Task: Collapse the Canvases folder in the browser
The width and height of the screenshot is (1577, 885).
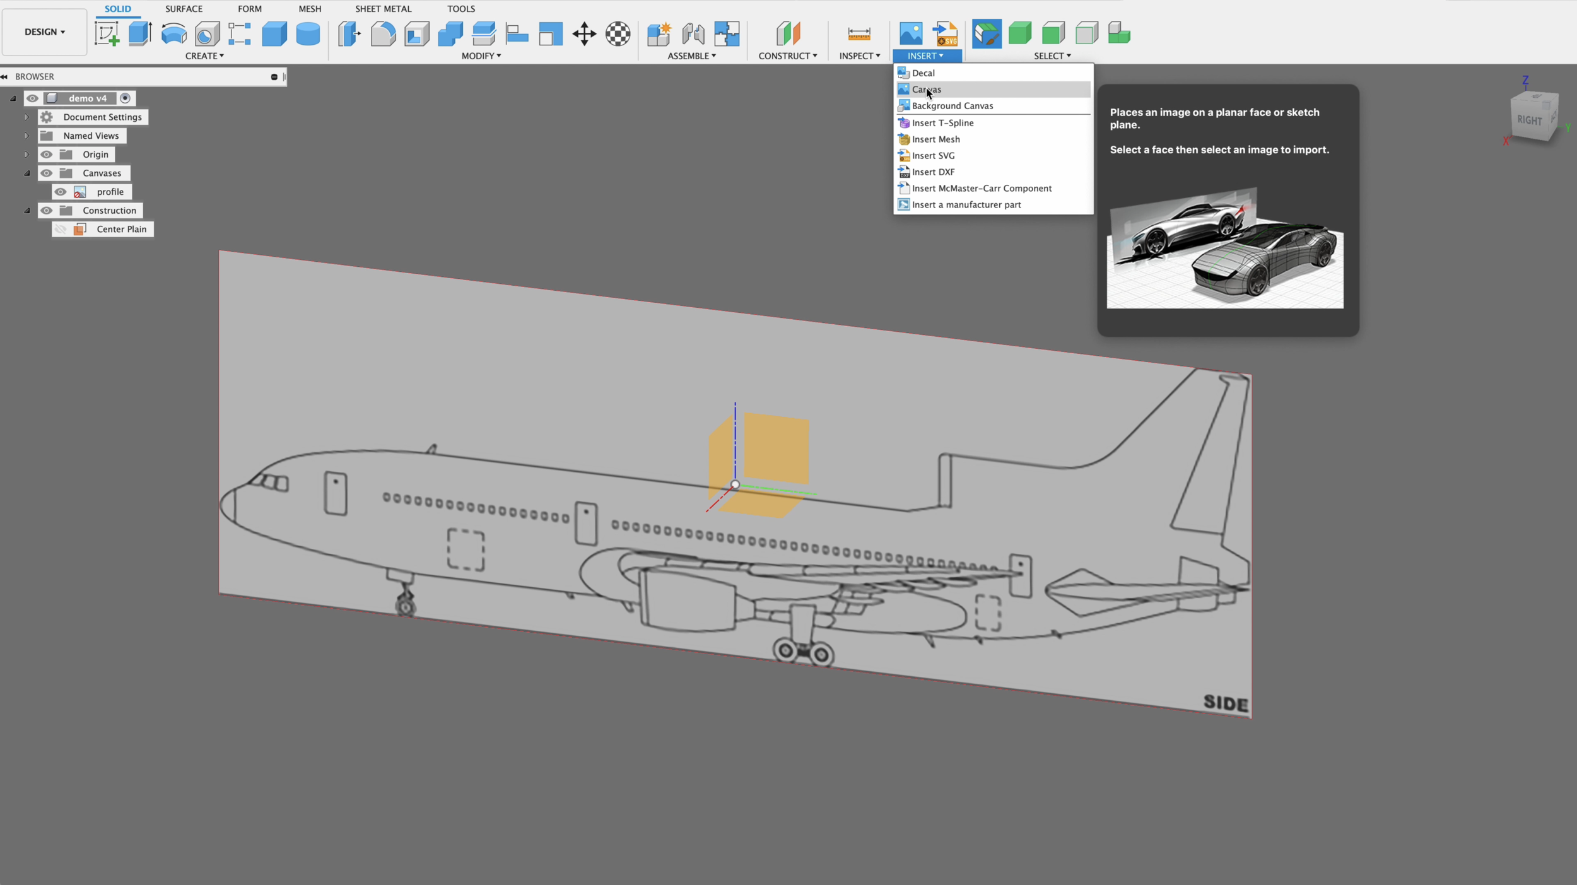Action: pyautogui.click(x=28, y=173)
